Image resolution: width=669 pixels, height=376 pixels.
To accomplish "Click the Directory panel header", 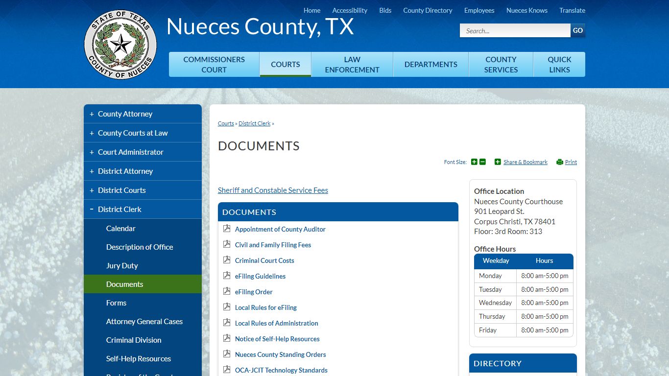I will pos(523,363).
